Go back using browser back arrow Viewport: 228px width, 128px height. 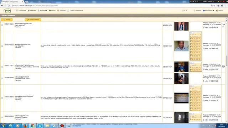(x=2, y=6)
